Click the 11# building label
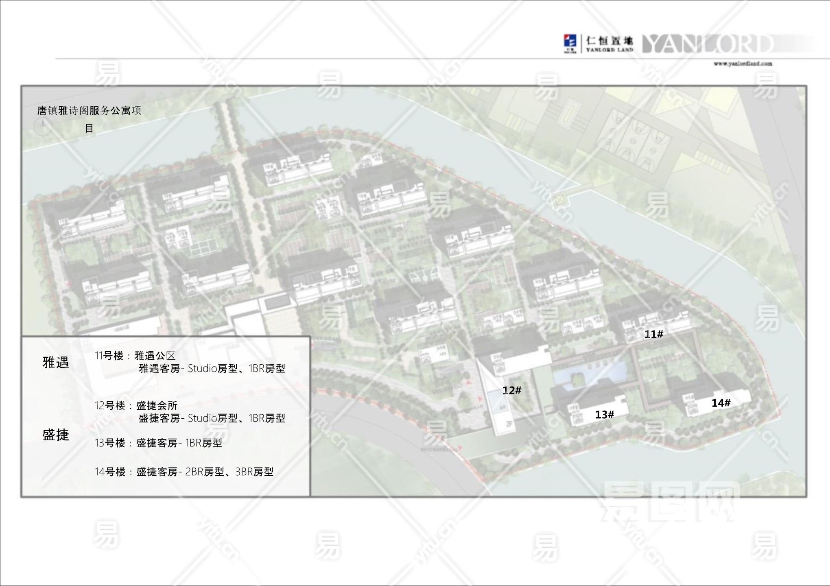 coord(653,335)
